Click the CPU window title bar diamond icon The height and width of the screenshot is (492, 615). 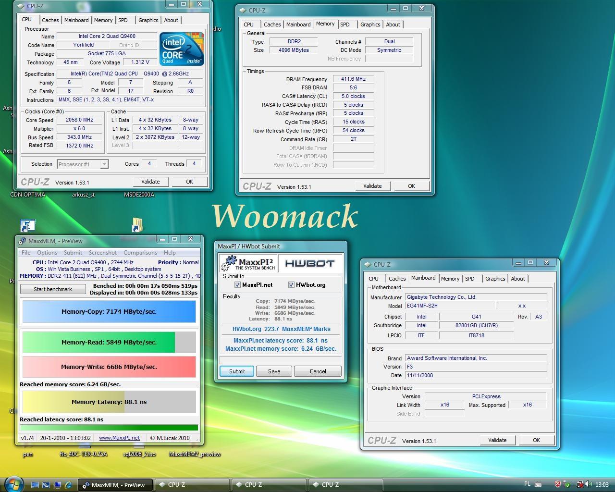21,6
